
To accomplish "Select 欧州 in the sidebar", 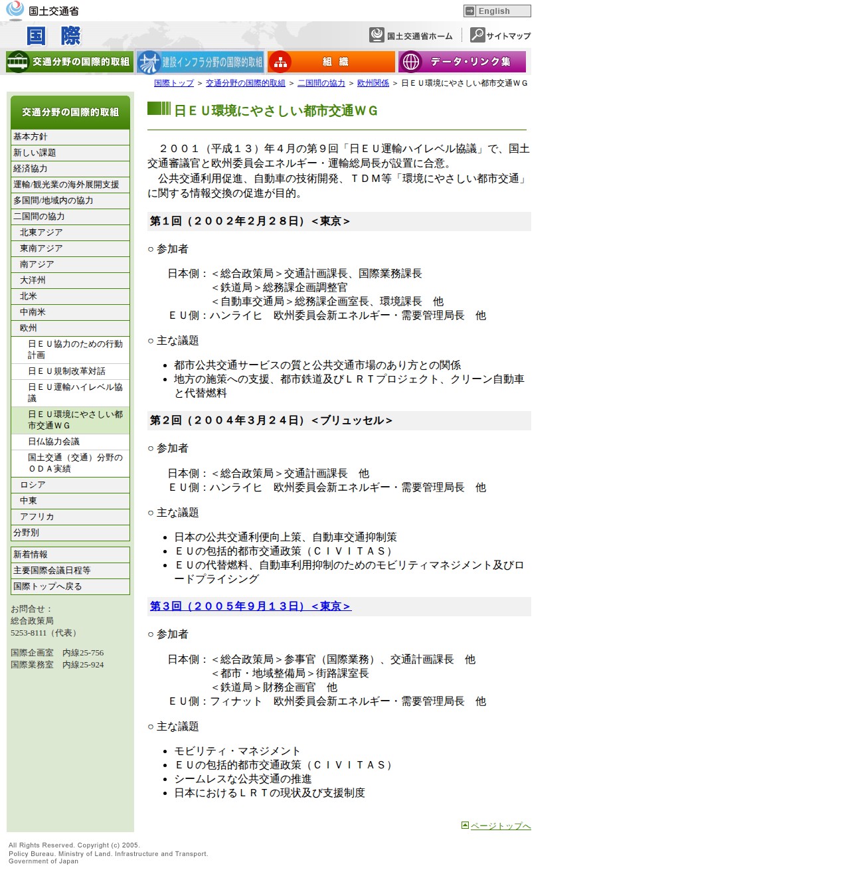I will click(x=70, y=328).
